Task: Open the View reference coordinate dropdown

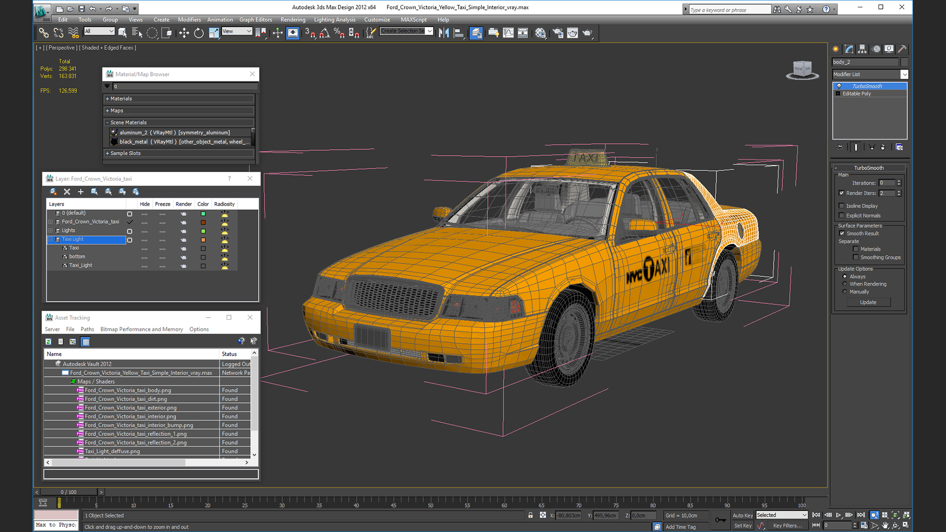Action: click(x=237, y=31)
